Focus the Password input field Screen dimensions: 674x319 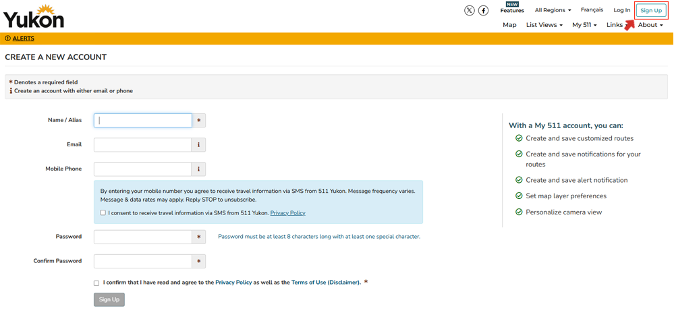click(143, 237)
